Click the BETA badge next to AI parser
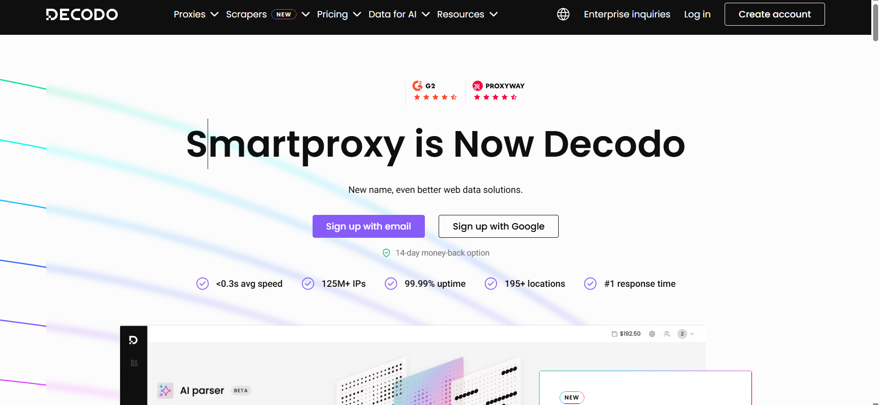 pyautogui.click(x=241, y=391)
